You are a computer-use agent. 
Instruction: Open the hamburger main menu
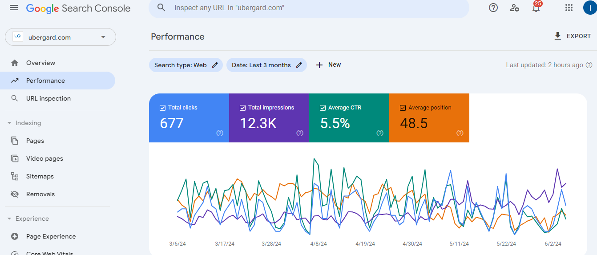[x=14, y=8]
